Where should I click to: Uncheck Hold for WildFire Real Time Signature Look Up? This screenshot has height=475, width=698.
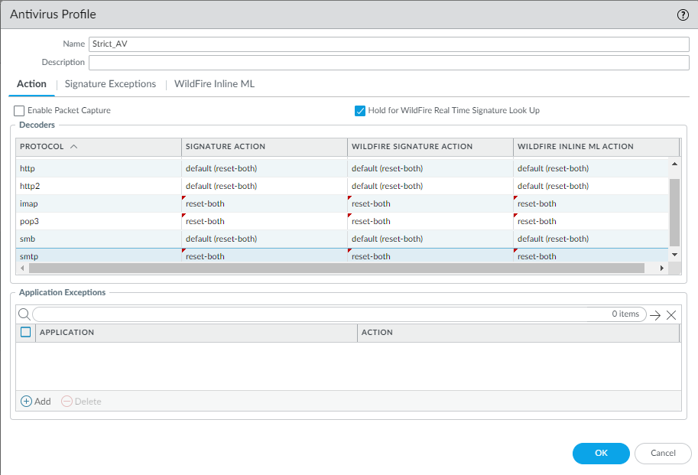tap(360, 111)
